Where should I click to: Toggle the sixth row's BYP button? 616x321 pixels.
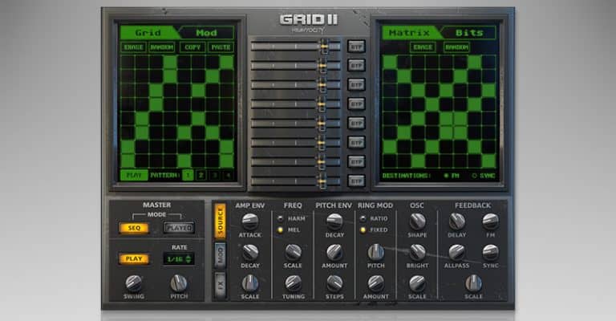coord(356,142)
